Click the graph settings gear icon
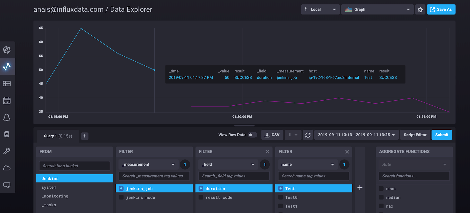 tap(420, 10)
